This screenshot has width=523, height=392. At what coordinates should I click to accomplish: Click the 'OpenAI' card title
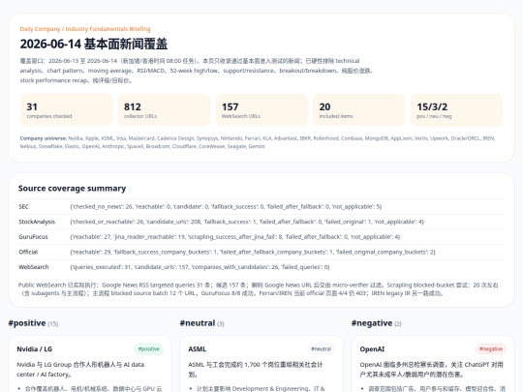(372, 349)
